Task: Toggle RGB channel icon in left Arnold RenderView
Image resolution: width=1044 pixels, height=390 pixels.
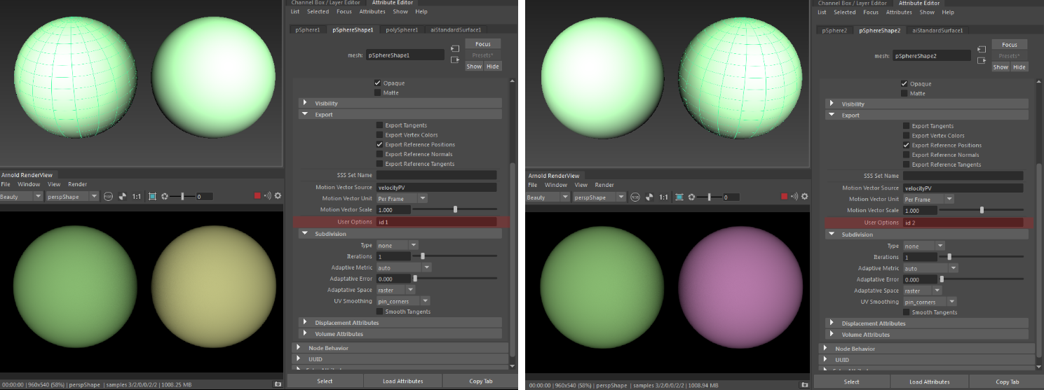Action: (109, 197)
